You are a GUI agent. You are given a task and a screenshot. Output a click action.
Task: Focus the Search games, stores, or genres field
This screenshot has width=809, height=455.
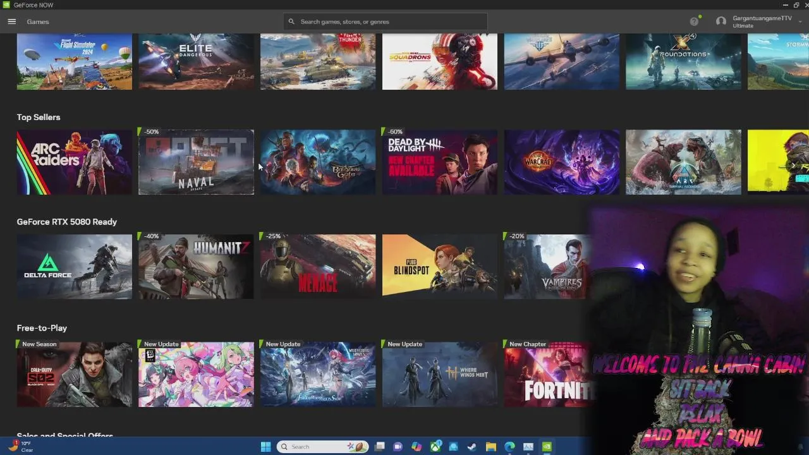pos(386,21)
